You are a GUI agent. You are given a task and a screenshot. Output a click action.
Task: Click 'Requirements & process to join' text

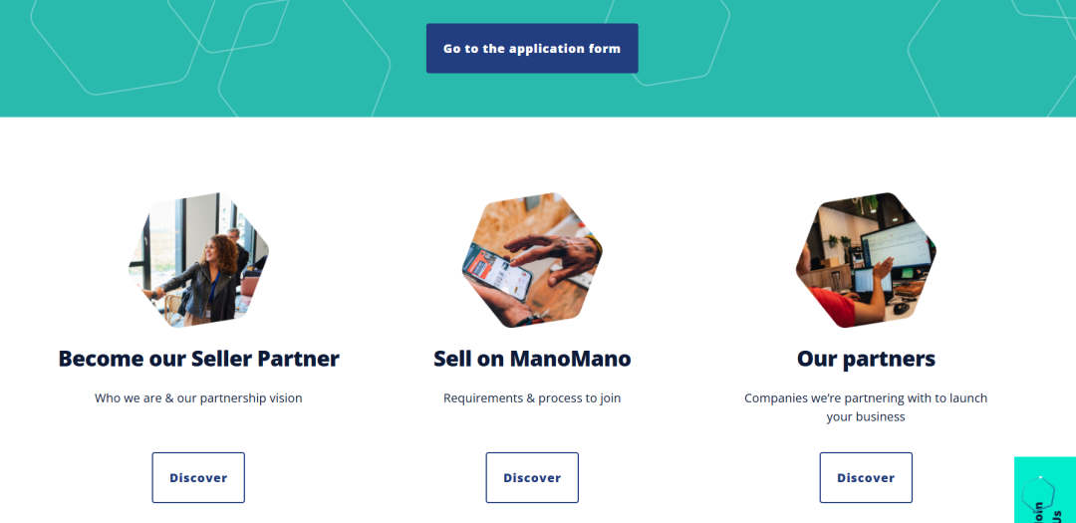[532, 398]
